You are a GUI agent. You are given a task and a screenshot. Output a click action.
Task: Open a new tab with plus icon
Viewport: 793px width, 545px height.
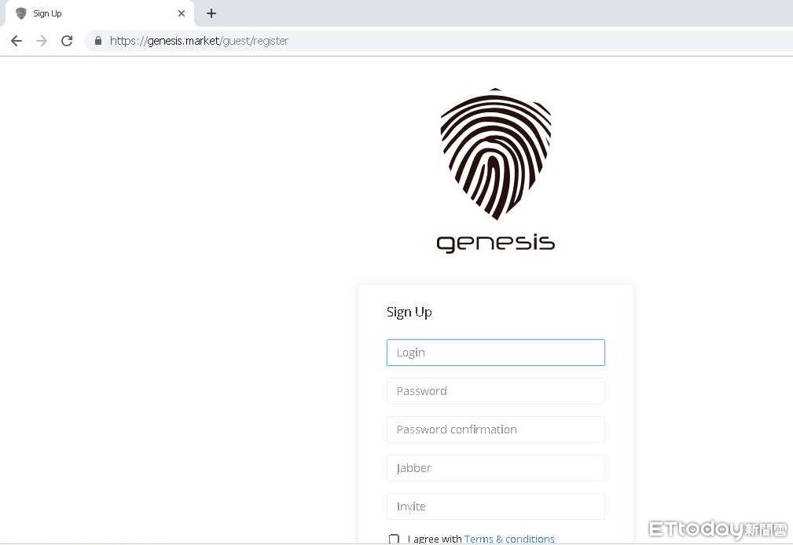211,13
